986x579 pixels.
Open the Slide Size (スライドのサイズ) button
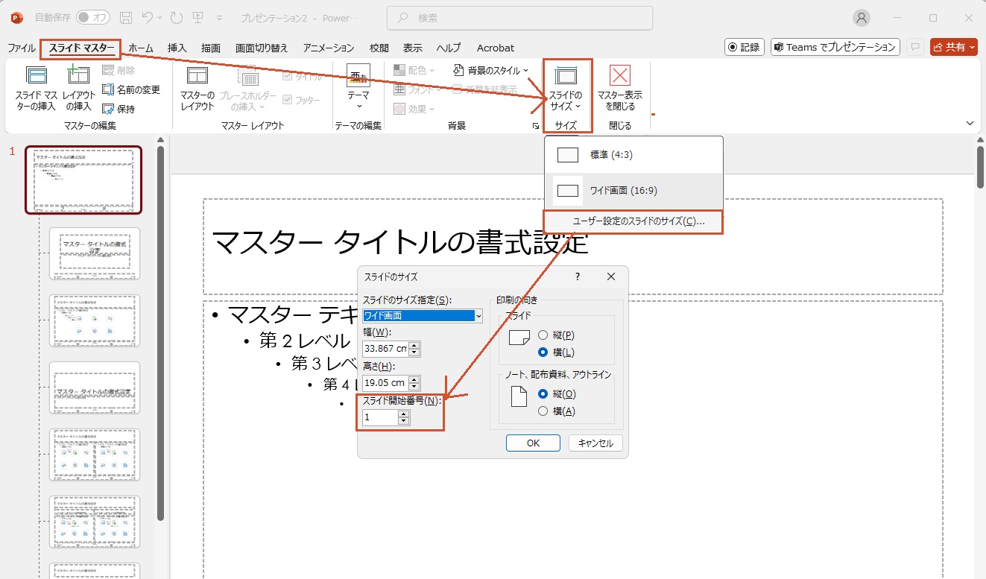566,89
